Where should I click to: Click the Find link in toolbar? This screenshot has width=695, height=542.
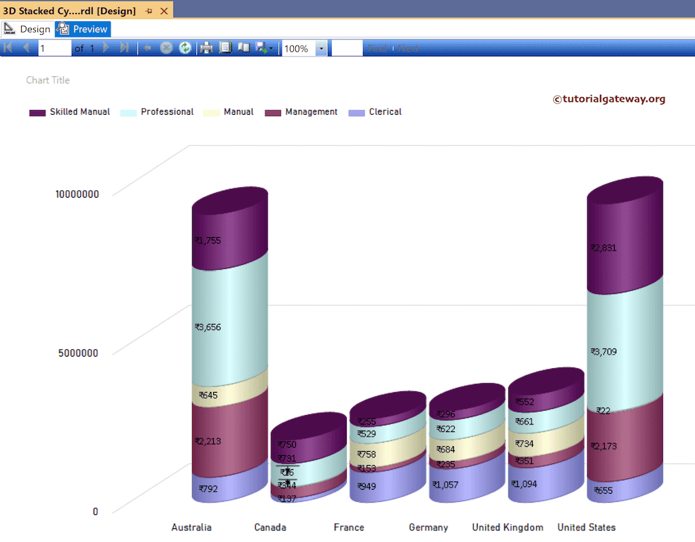point(378,48)
